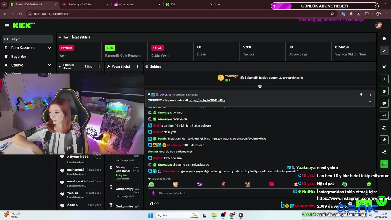Open Başarılar in the left sidebar
Viewport: 391px width, 220px height.
[28, 57]
